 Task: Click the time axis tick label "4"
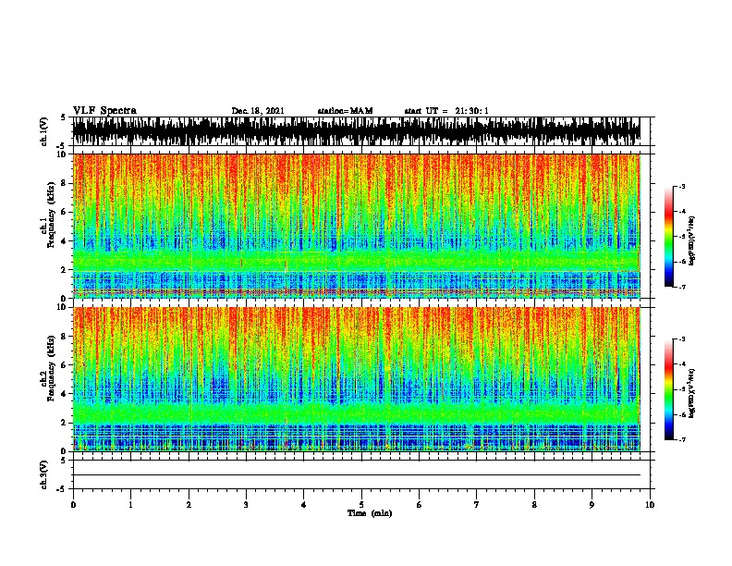[304, 505]
